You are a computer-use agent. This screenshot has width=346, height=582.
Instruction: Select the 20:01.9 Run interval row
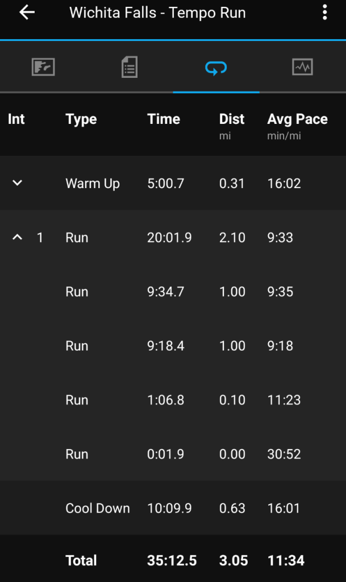tap(169, 238)
